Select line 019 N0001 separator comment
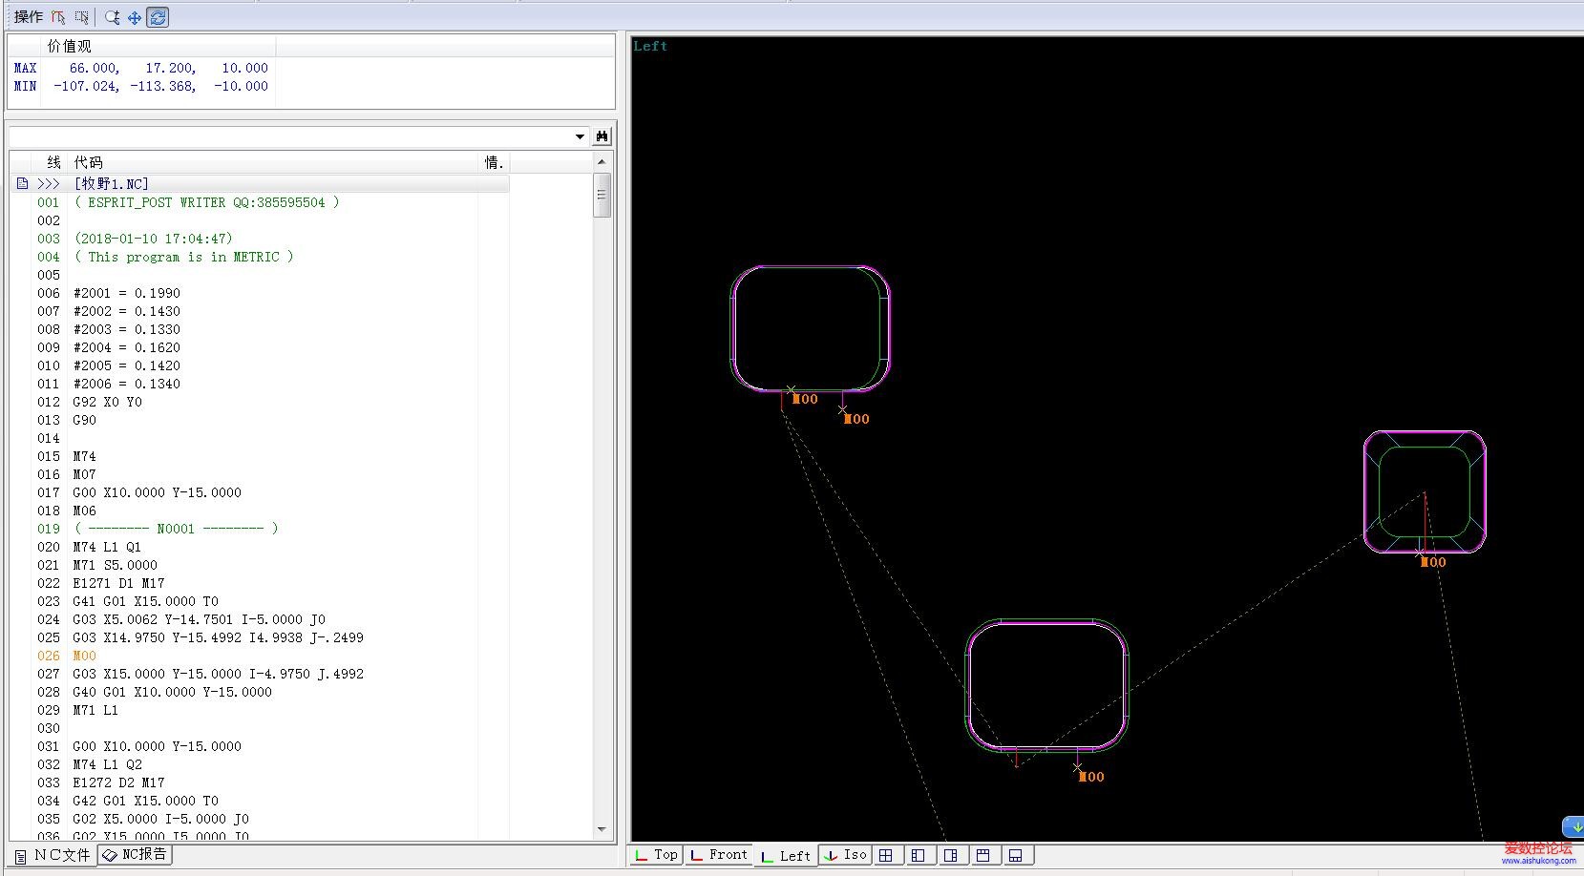The image size is (1584, 876). (260, 529)
